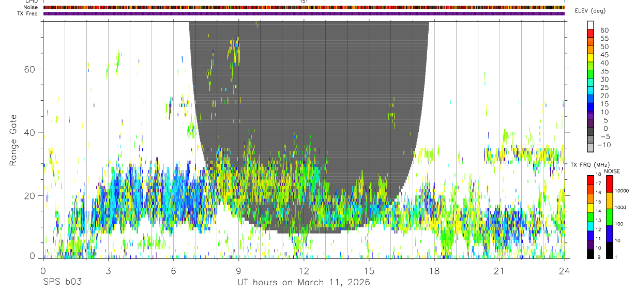This screenshot has height=293, width=635.
Task: Click the '30' label on the ELEV color bar
Action: coord(604,80)
